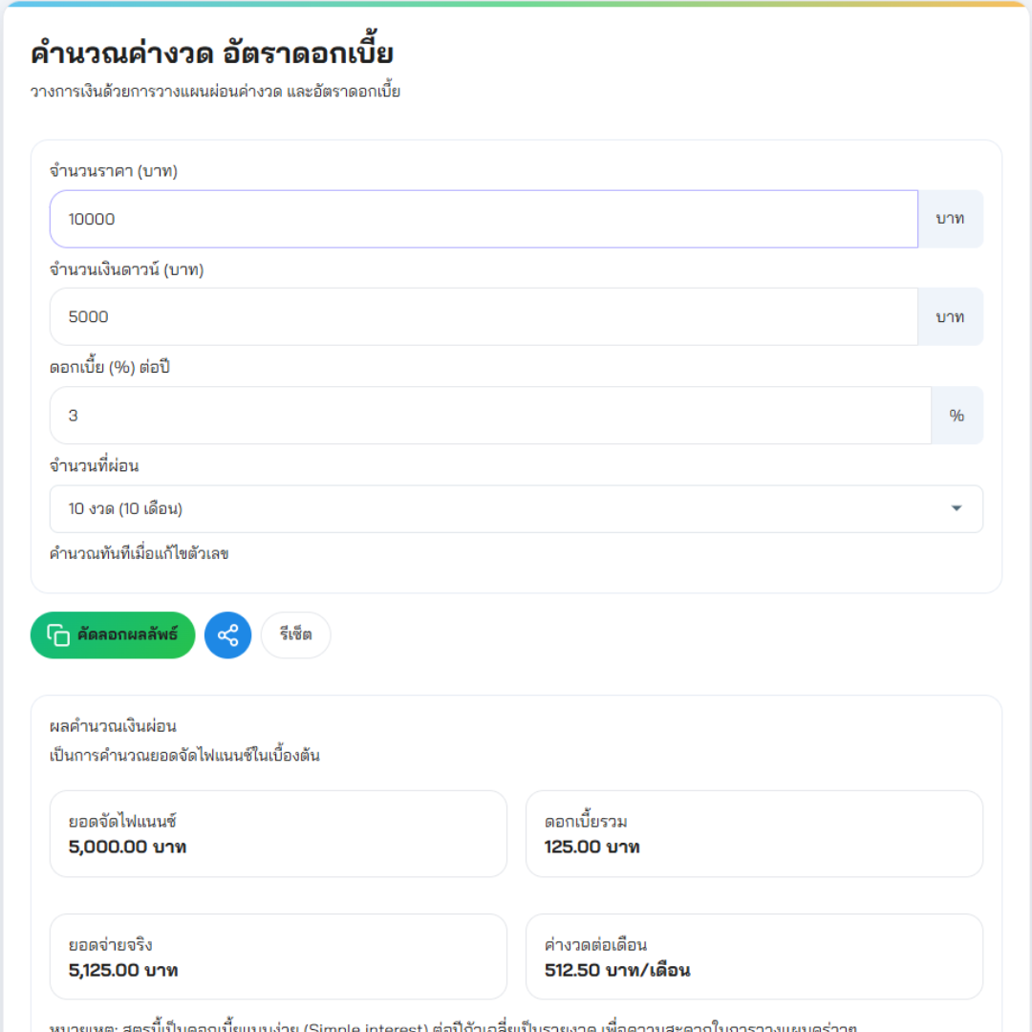
Task: Click the label จำนวนราคา (บาท)
Action: (114, 171)
